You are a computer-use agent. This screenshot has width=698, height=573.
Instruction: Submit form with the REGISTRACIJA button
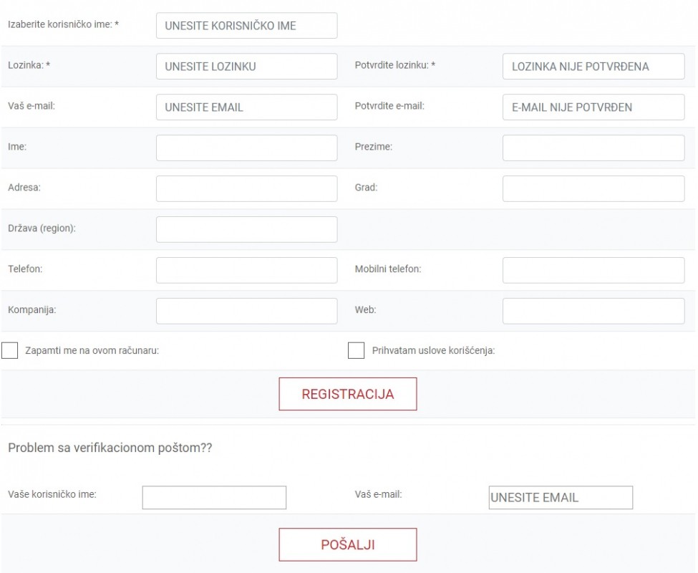pyautogui.click(x=348, y=394)
